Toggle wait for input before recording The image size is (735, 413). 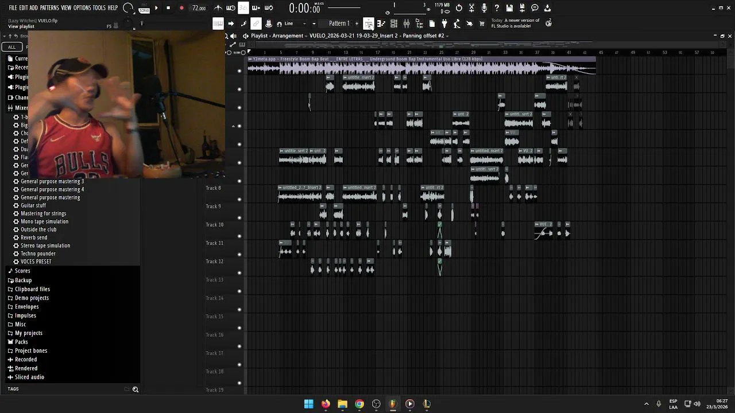tap(231, 8)
